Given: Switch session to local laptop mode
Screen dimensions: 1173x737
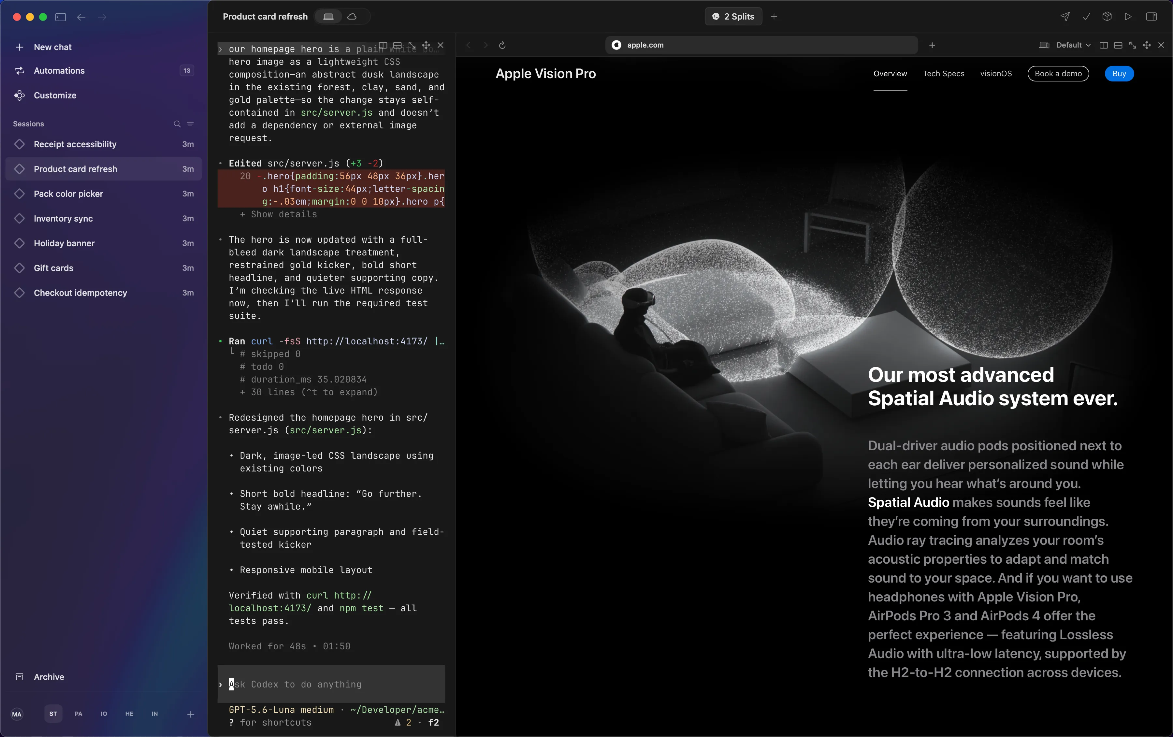Looking at the screenshot, I should point(328,17).
